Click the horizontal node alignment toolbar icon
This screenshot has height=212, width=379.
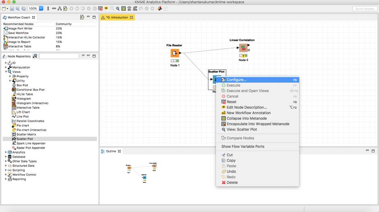click(x=54, y=8)
